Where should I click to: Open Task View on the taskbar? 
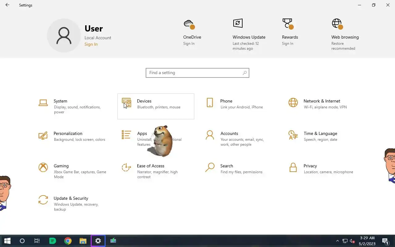pos(37,241)
